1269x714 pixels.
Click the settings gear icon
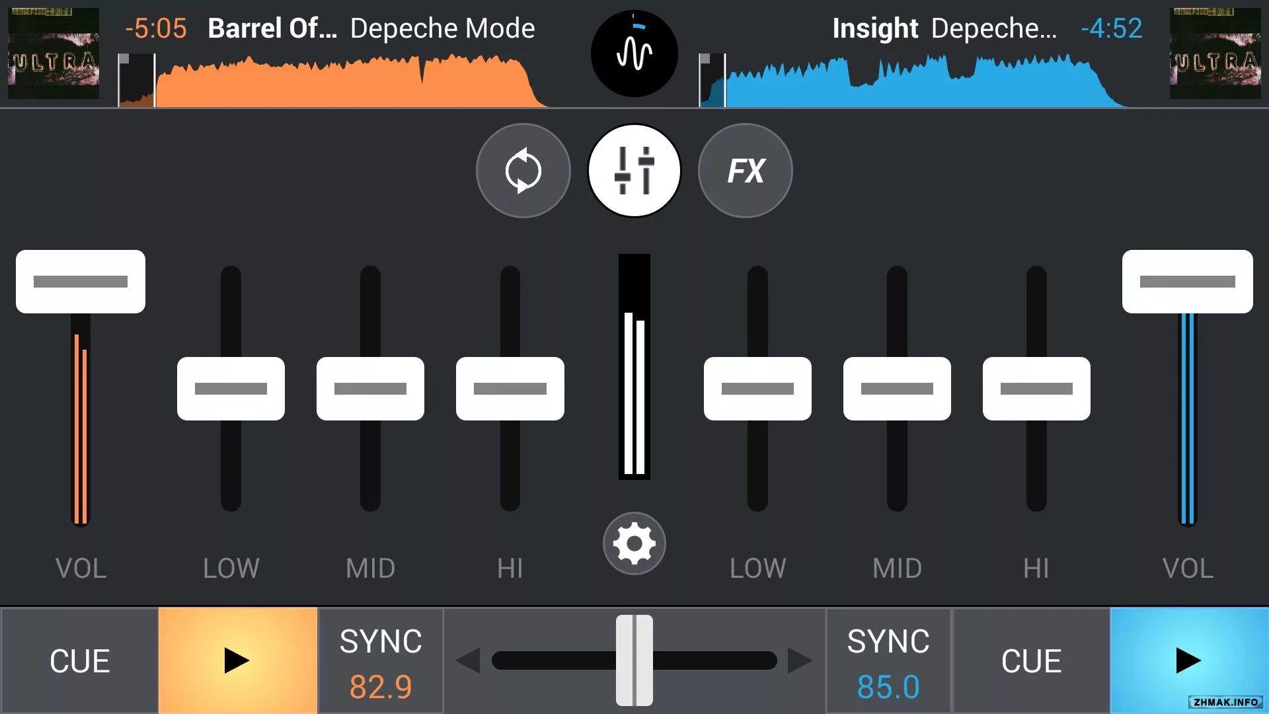pyautogui.click(x=634, y=545)
